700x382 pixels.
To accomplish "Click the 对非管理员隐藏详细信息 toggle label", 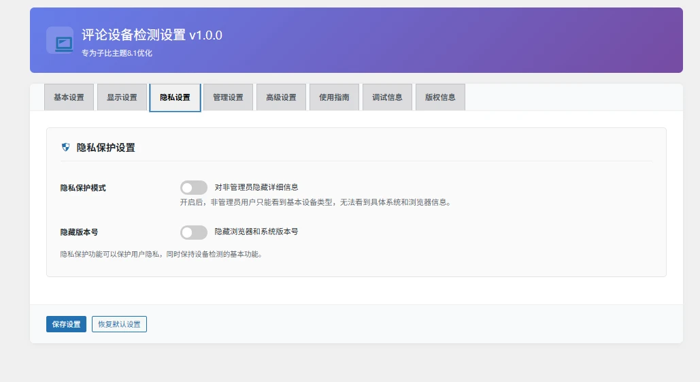I will 256,187.
